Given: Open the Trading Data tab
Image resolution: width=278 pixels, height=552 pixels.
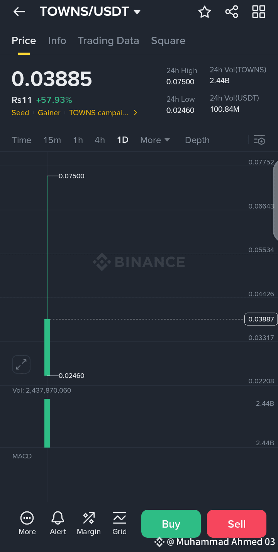Looking at the screenshot, I should [x=108, y=41].
